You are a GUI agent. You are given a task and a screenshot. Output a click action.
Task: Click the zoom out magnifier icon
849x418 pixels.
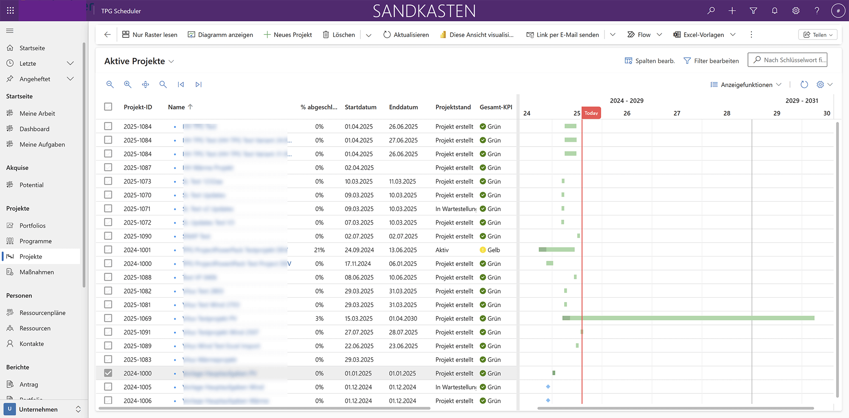pyautogui.click(x=110, y=85)
